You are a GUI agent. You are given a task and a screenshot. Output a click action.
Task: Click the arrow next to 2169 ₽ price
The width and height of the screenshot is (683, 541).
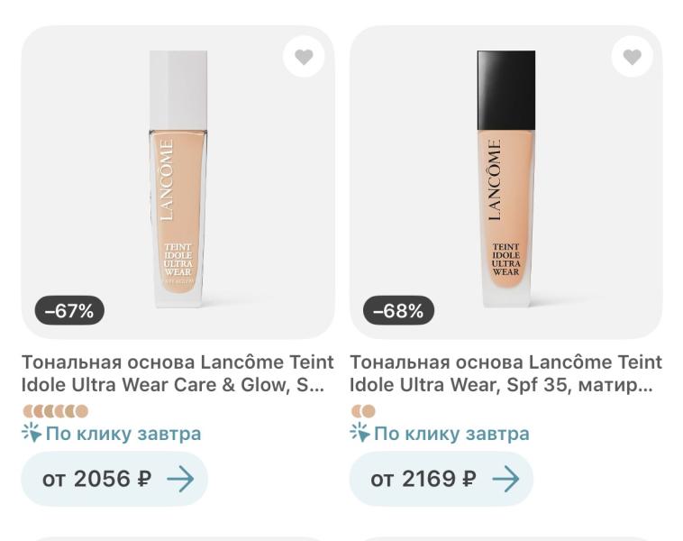tap(505, 479)
